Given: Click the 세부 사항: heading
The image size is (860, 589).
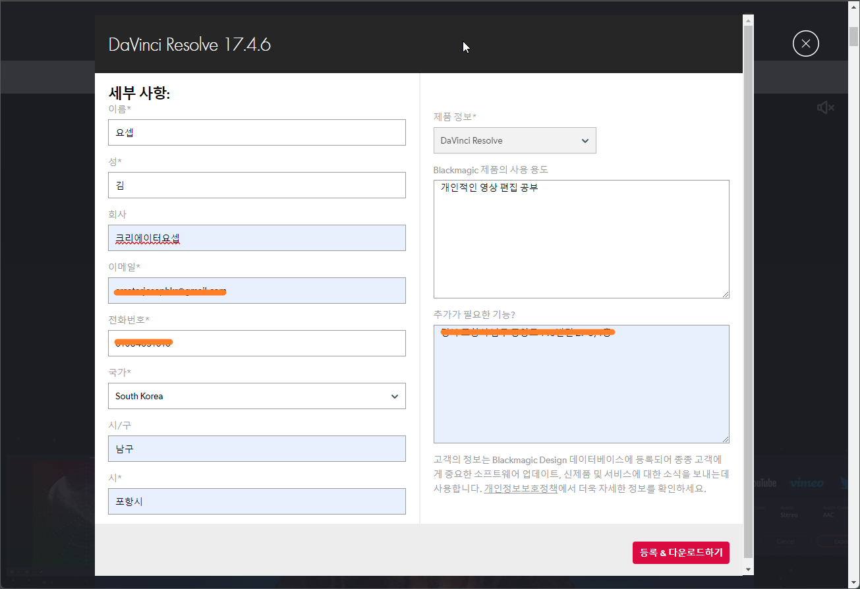Looking at the screenshot, I should (140, 93).
